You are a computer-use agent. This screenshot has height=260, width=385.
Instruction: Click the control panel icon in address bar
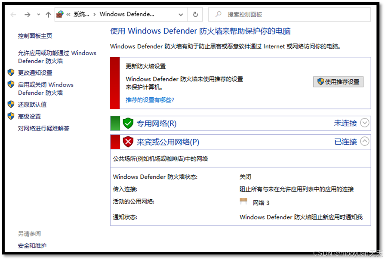(x=60, y=14)
